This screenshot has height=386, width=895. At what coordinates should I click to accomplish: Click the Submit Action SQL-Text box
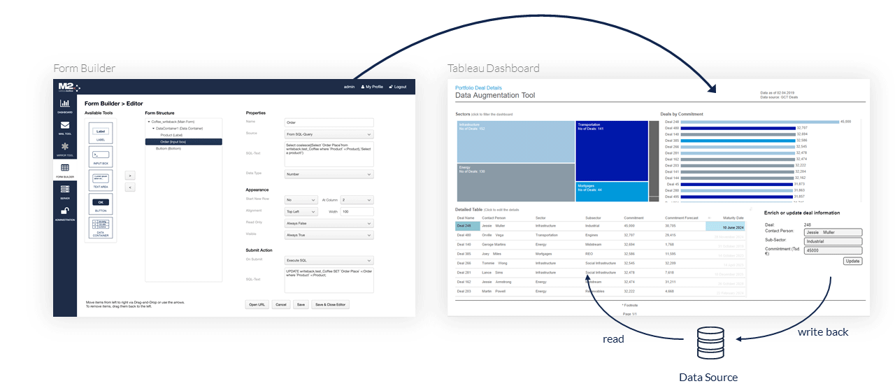pos(329,280)
